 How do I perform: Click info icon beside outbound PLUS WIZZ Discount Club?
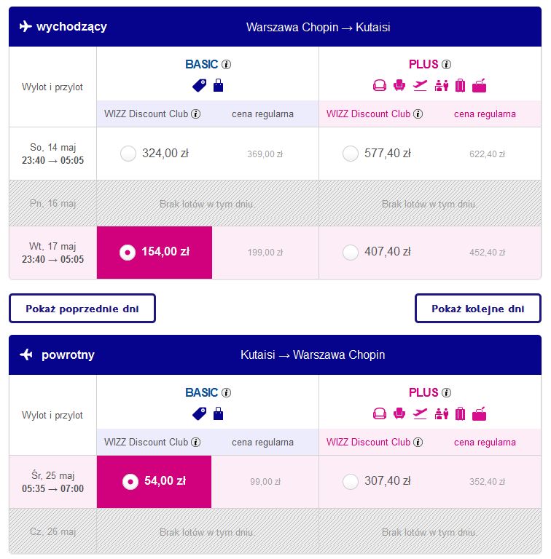pos(418,114)
